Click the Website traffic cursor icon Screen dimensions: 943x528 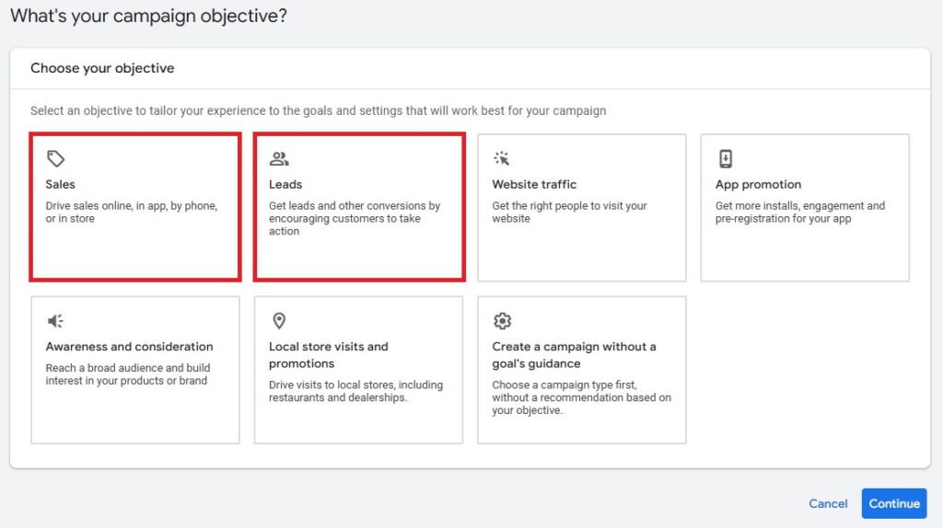(502, 158)
